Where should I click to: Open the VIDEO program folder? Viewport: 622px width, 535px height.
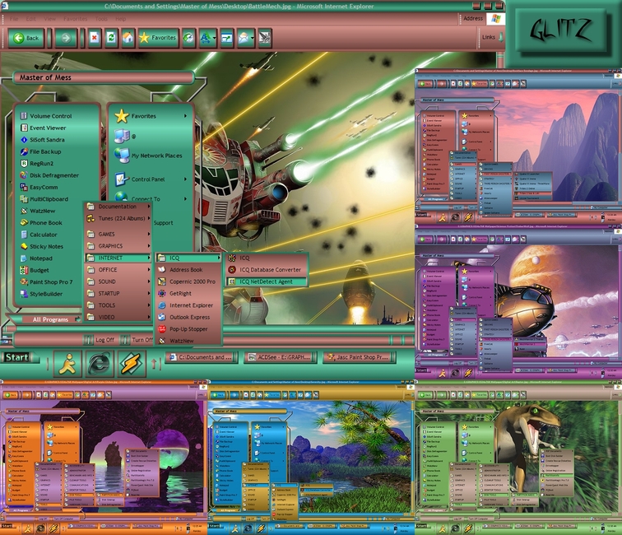[118, 317]
